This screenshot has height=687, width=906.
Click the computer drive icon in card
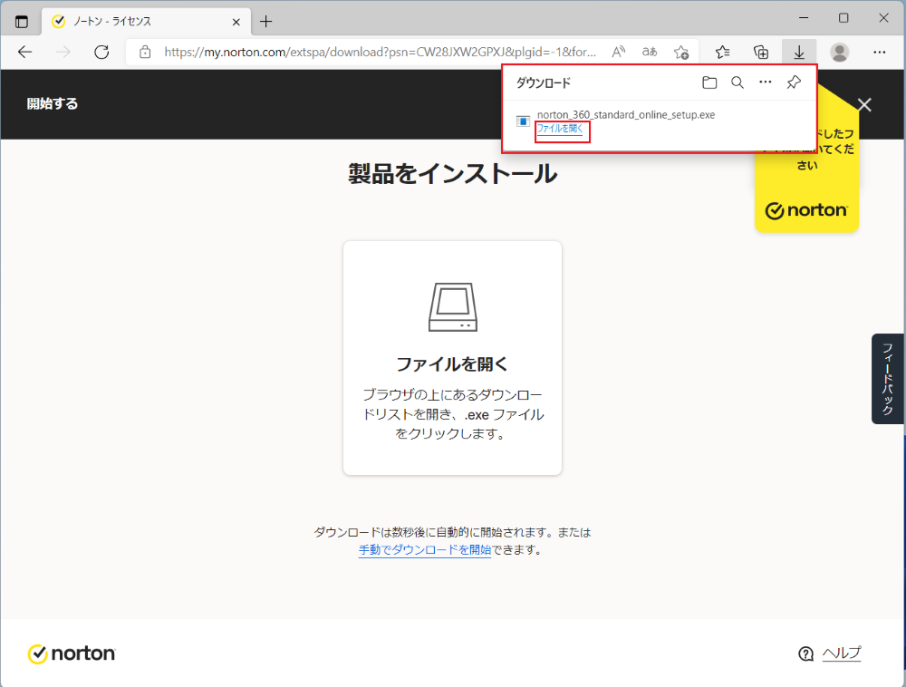[x=452, y=307]
